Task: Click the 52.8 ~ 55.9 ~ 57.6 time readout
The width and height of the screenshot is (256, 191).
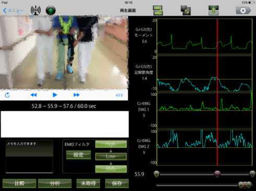Action: [64, 106]
